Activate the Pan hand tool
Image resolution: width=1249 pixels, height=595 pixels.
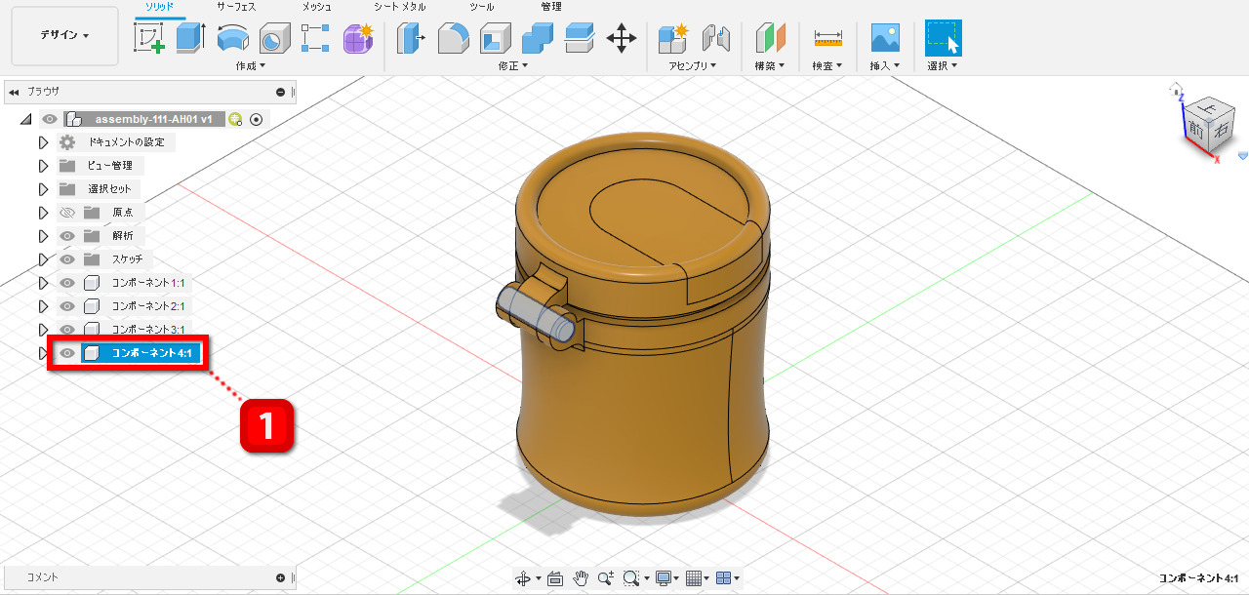point(581,578)
